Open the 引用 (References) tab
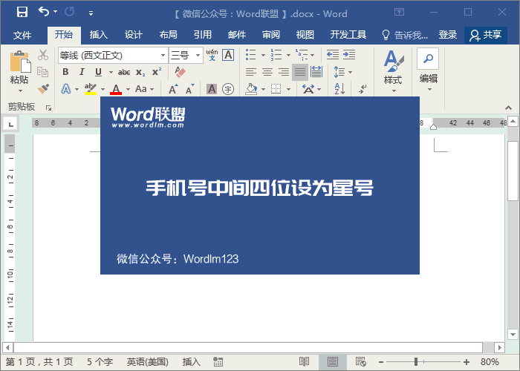Viewport: 520px width, 371px height. pos(203,35)
